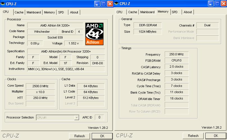Click the DRAM Idle Timer value 16 clocks
Screen dimensions: 227x140
[x=176, y=98]
